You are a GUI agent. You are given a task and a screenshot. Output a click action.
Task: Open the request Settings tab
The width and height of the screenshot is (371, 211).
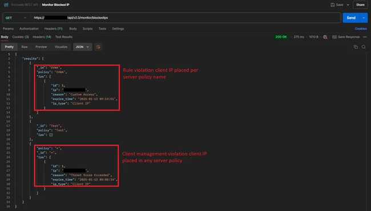118,28
